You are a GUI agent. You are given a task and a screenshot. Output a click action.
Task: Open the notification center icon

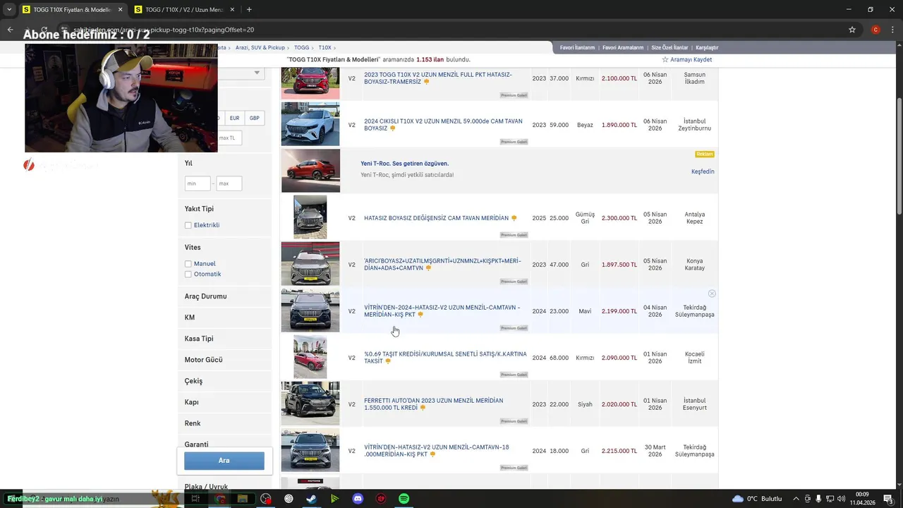point(887,499)
